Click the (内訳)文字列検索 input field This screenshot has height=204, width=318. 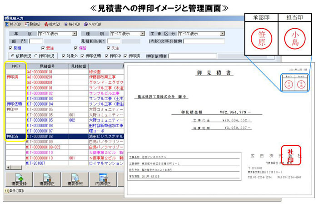(x=204, y=41)
